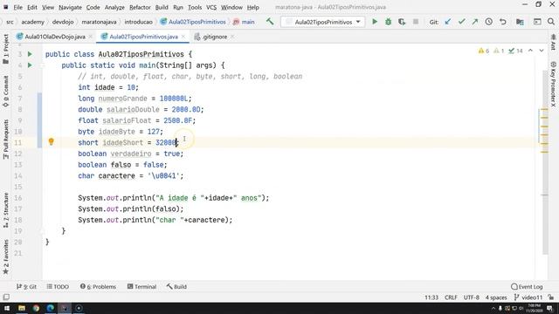Open the VCS menu
Screen dimensions: 559x314
211,7
